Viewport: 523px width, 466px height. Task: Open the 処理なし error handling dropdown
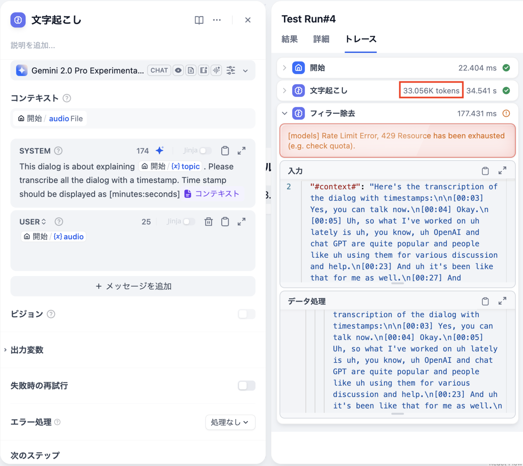point(230,422)
